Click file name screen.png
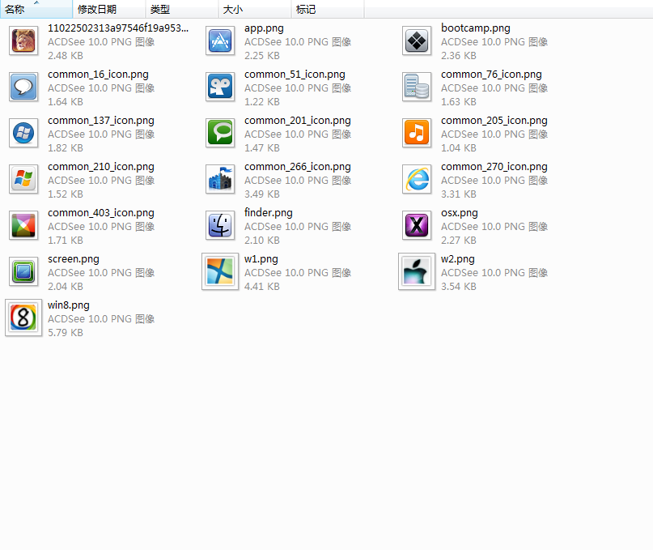Screen dimensions: 653x550 (74, 259)
